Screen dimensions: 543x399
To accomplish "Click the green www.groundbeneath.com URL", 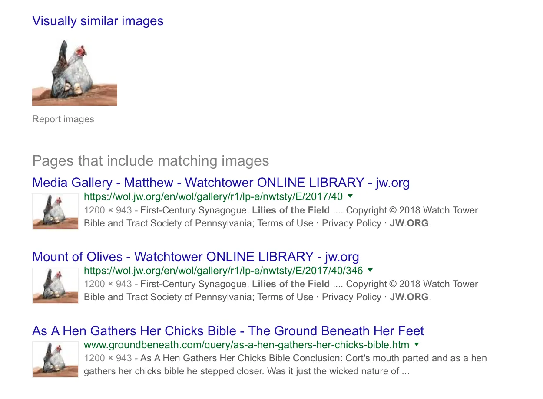I will tap(246, 345).
